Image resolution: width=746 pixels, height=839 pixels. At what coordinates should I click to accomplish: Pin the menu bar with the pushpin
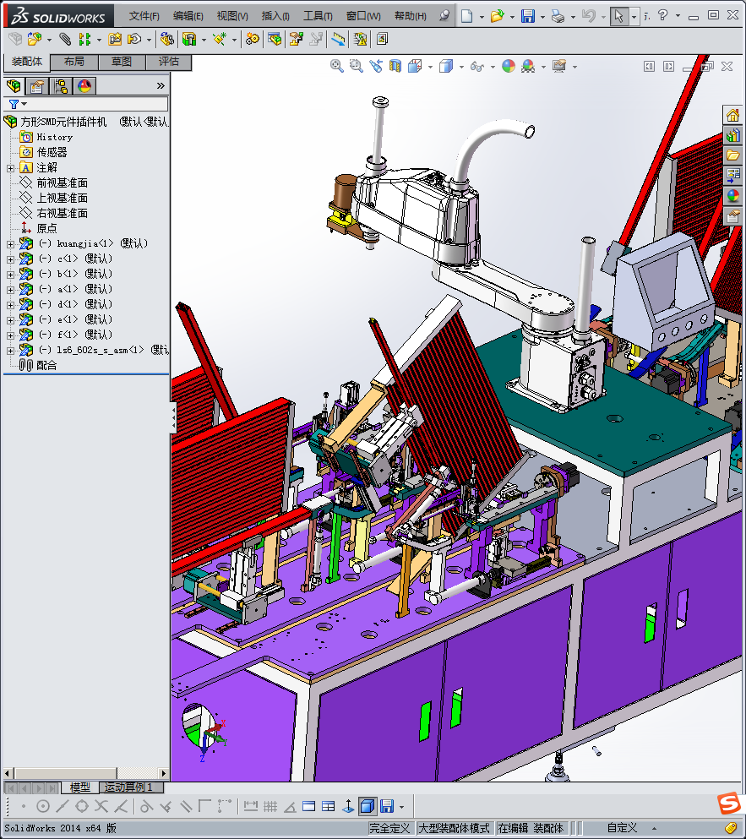444,16
